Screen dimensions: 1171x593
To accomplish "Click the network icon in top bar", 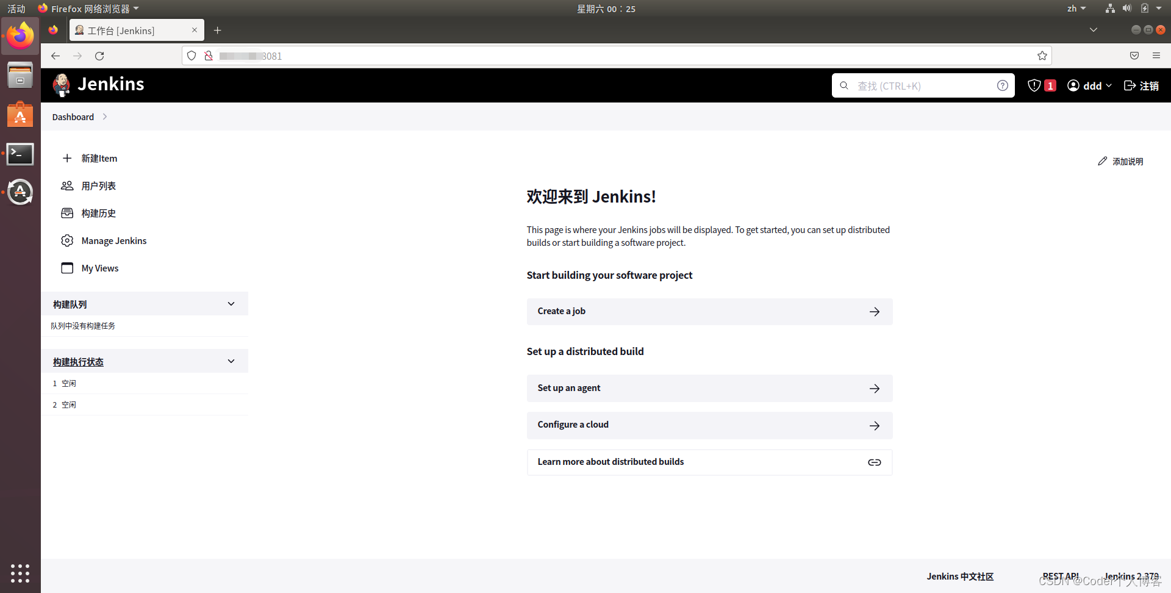I will click(x=1110, y=9).
